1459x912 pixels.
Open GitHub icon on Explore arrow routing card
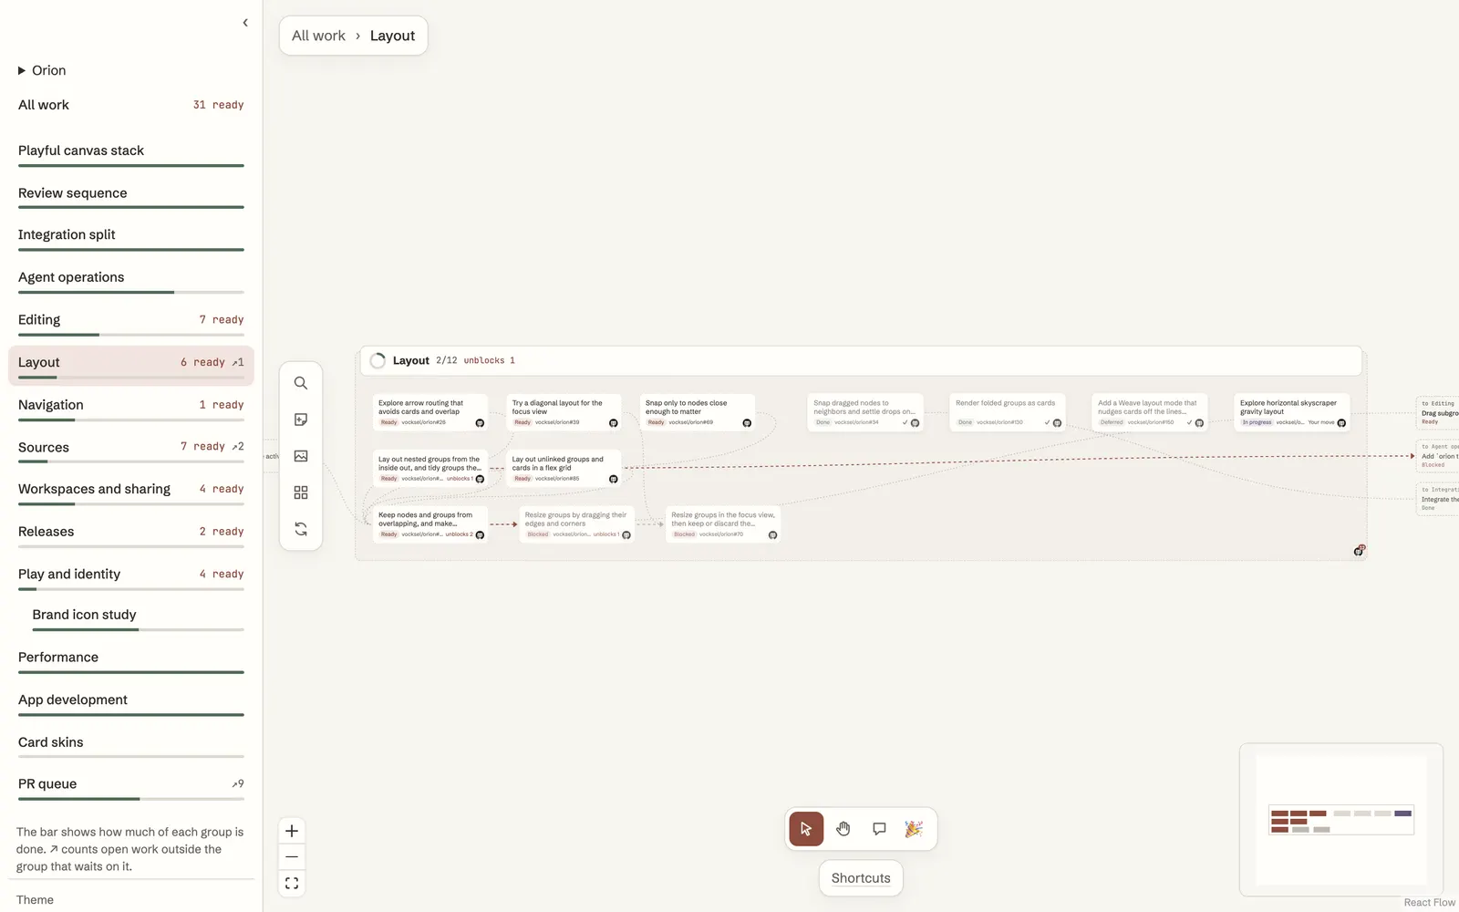480,423
